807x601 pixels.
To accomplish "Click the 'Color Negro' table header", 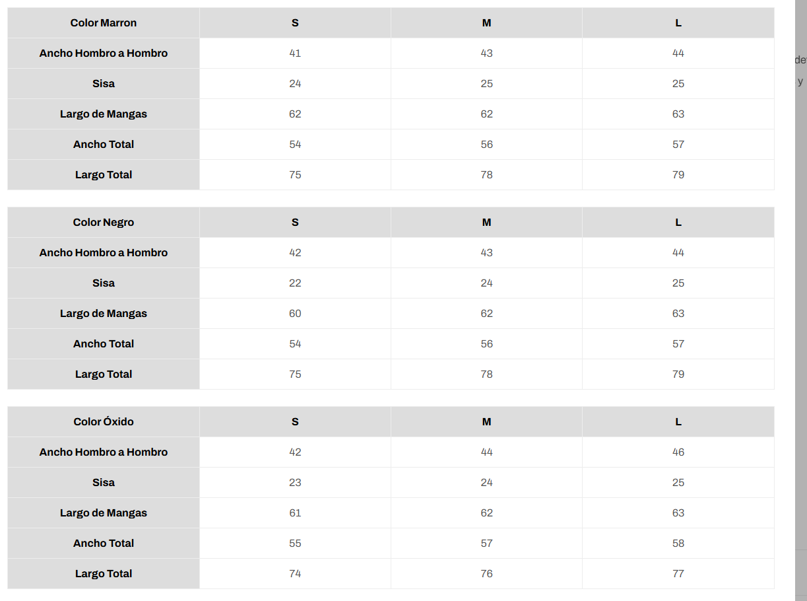I will [104, 223].
